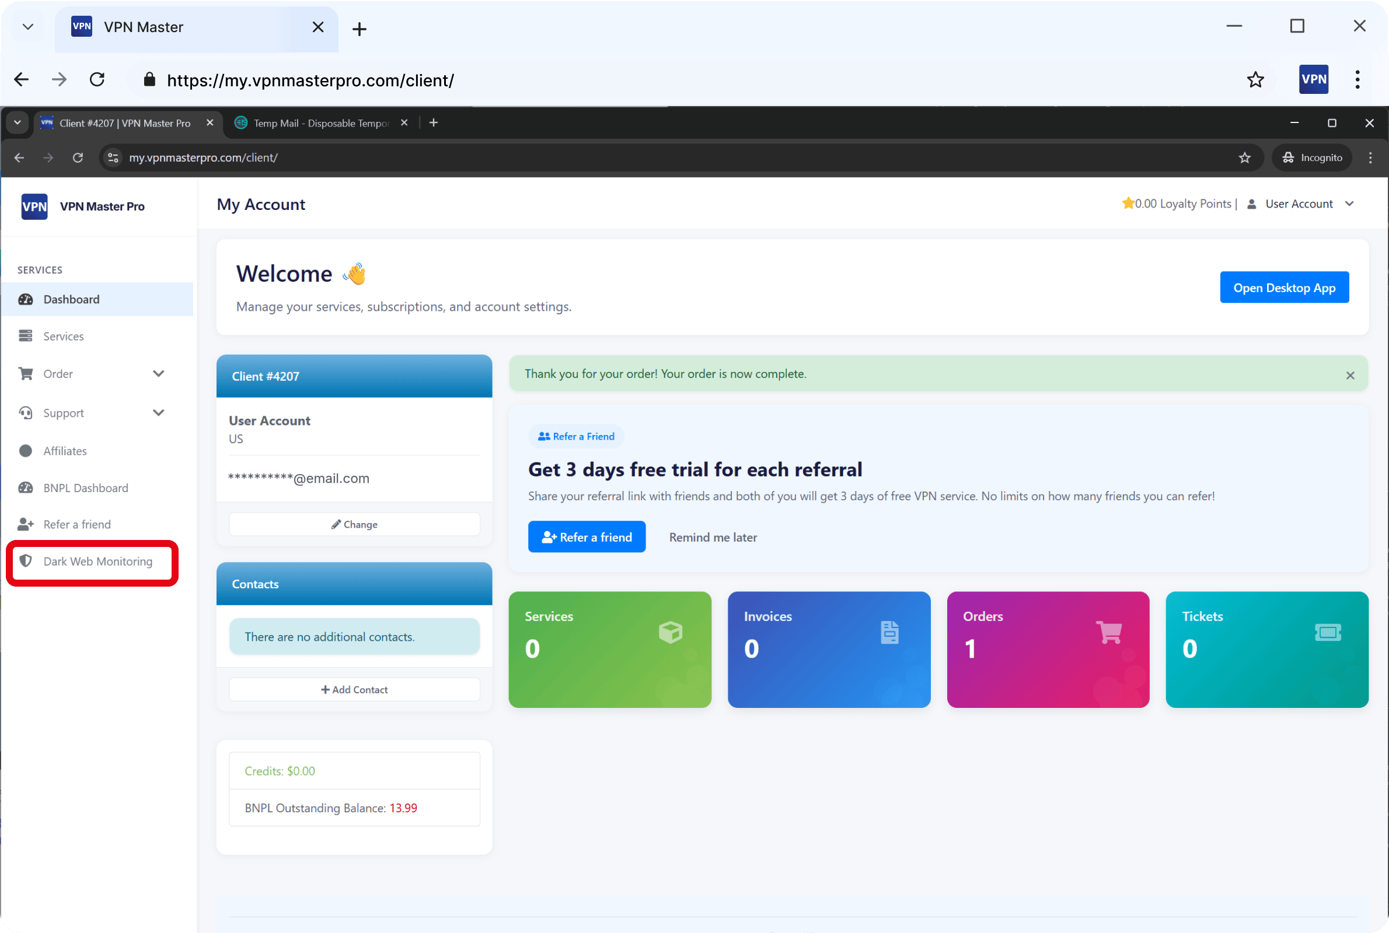
Task: Click the Credits: $0.00 text
Action: 280,771
